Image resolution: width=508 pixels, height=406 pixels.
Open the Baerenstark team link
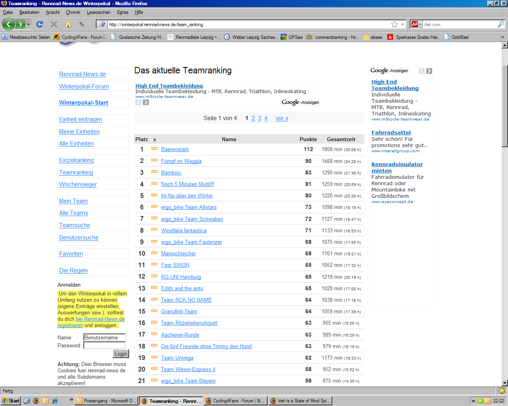point(175,149)
